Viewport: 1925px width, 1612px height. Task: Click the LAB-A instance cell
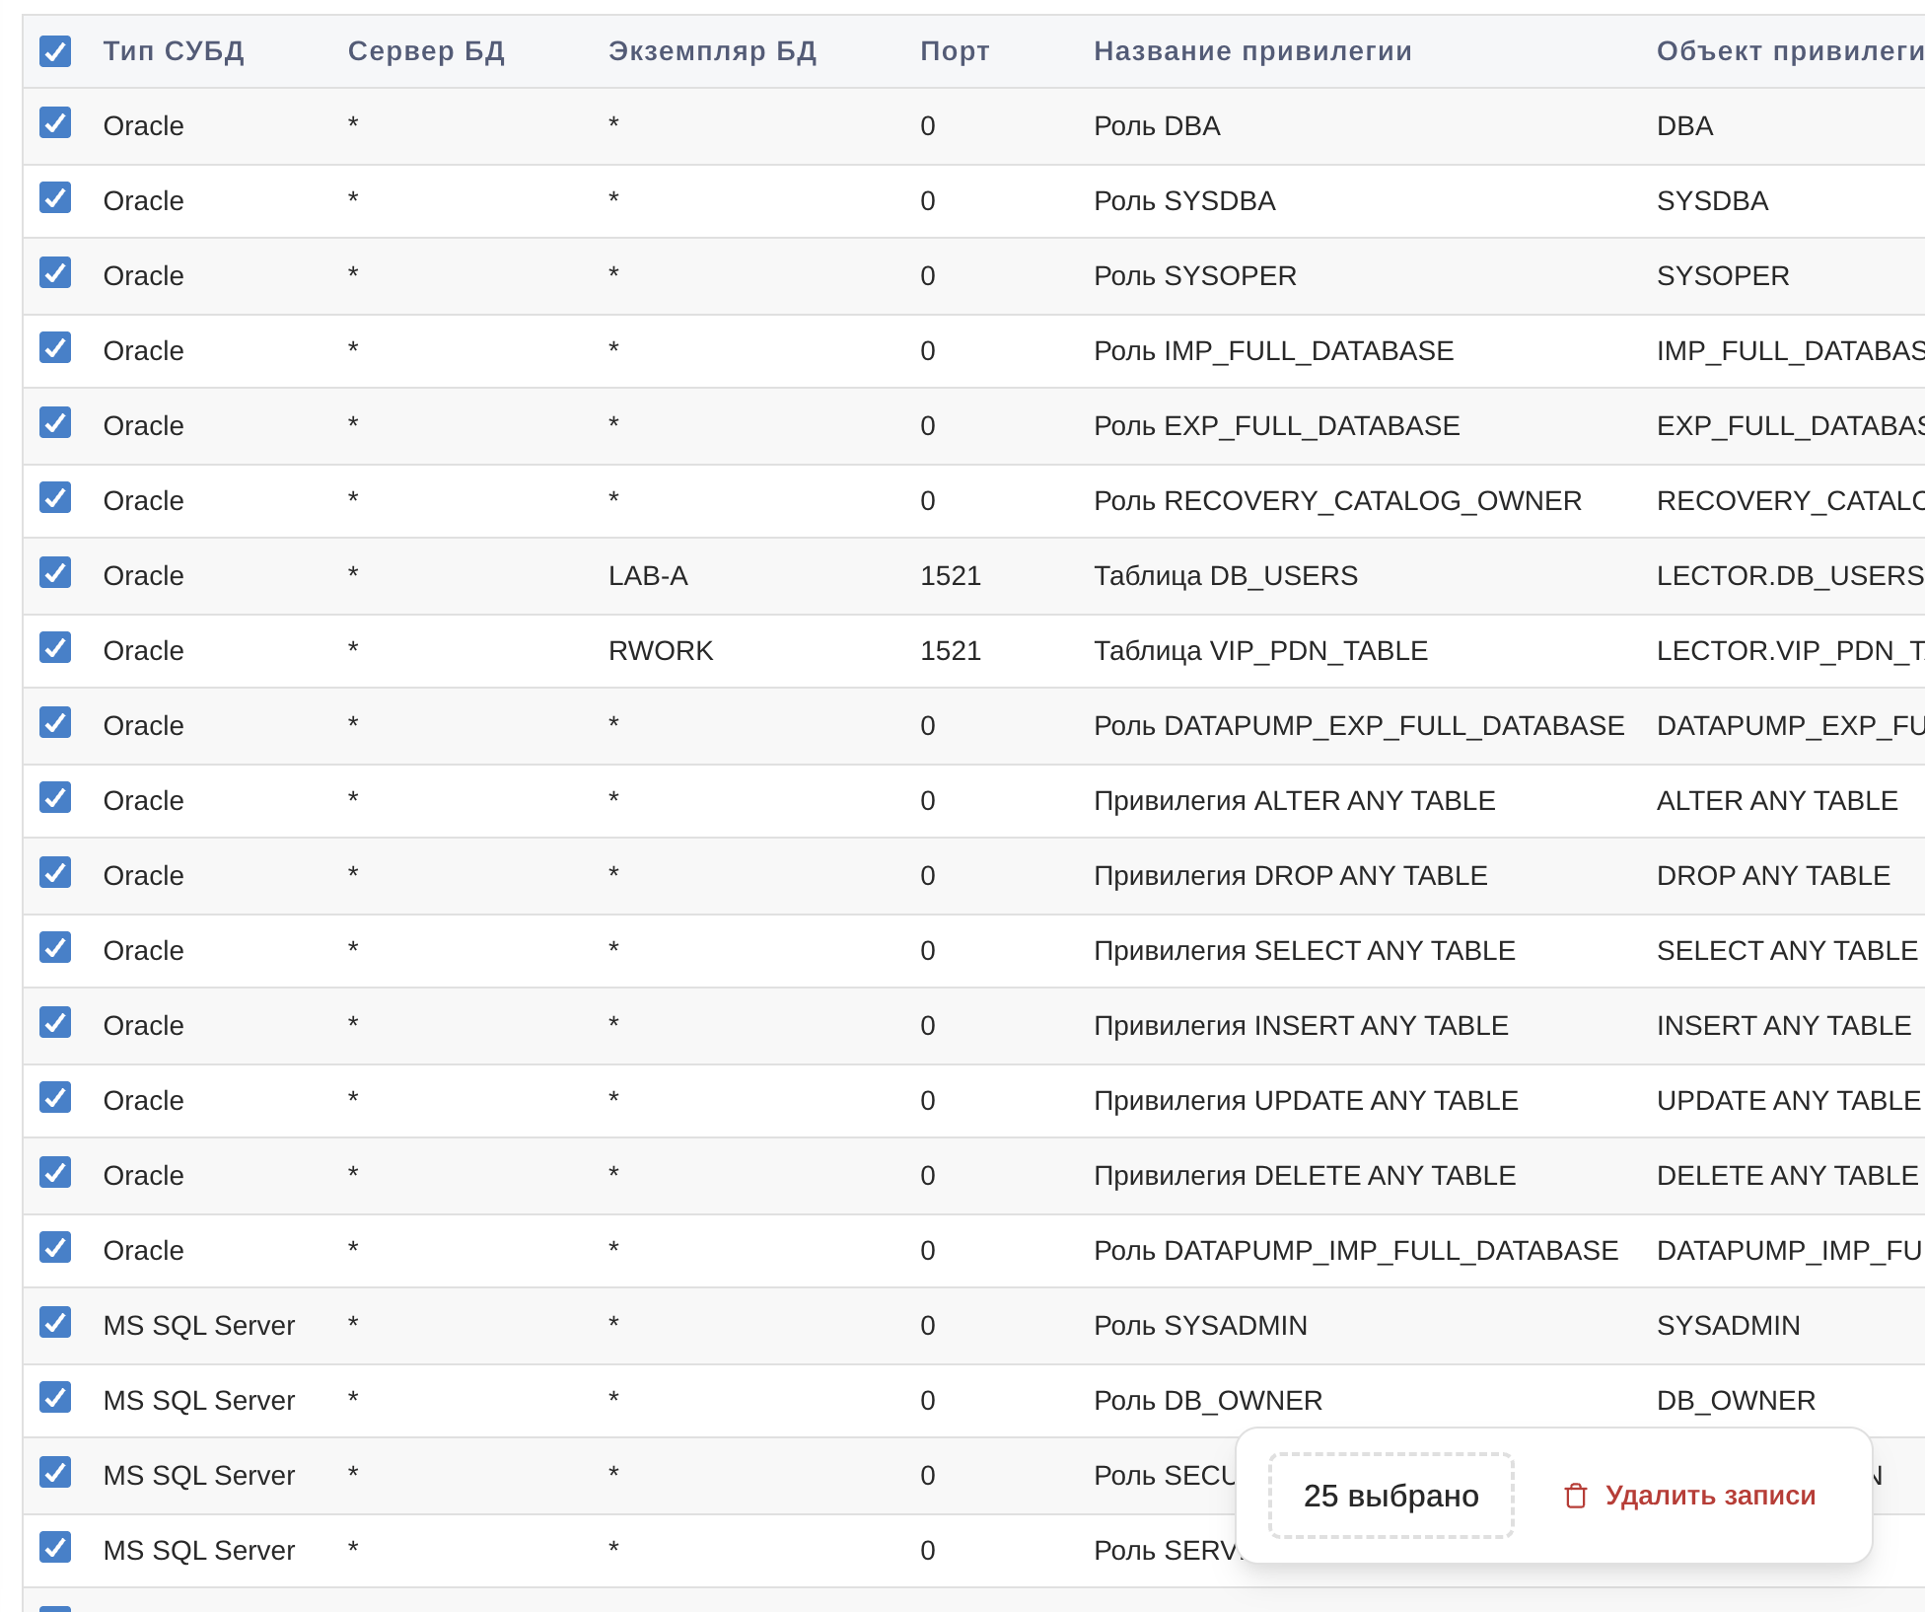[648, 576]
